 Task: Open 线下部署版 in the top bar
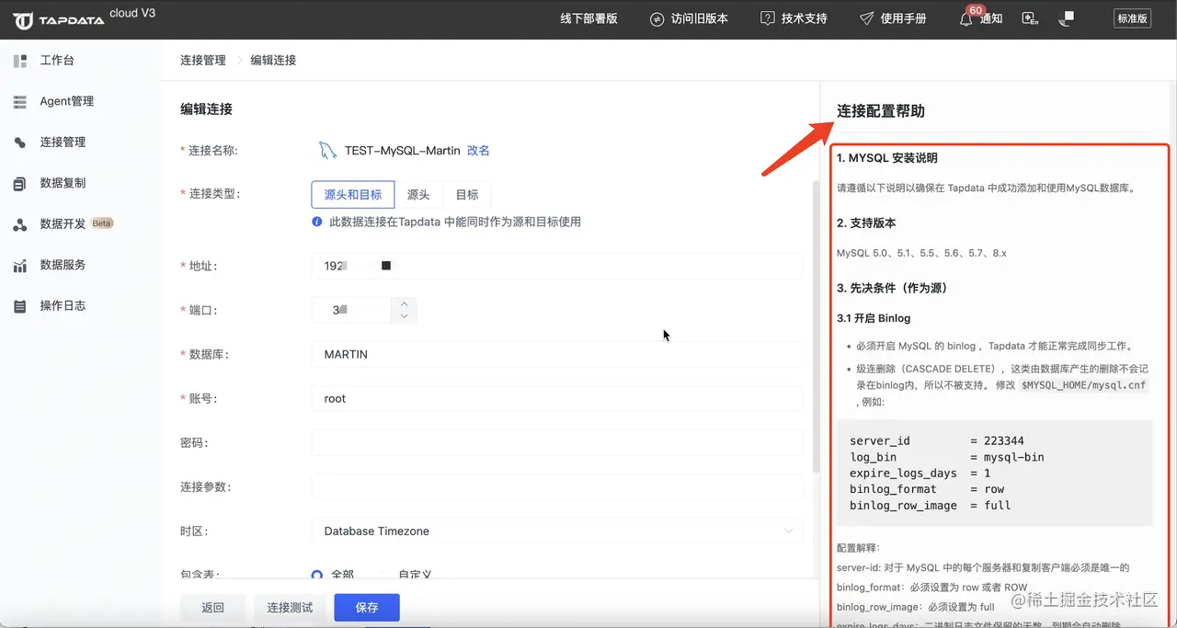(588, 18)
